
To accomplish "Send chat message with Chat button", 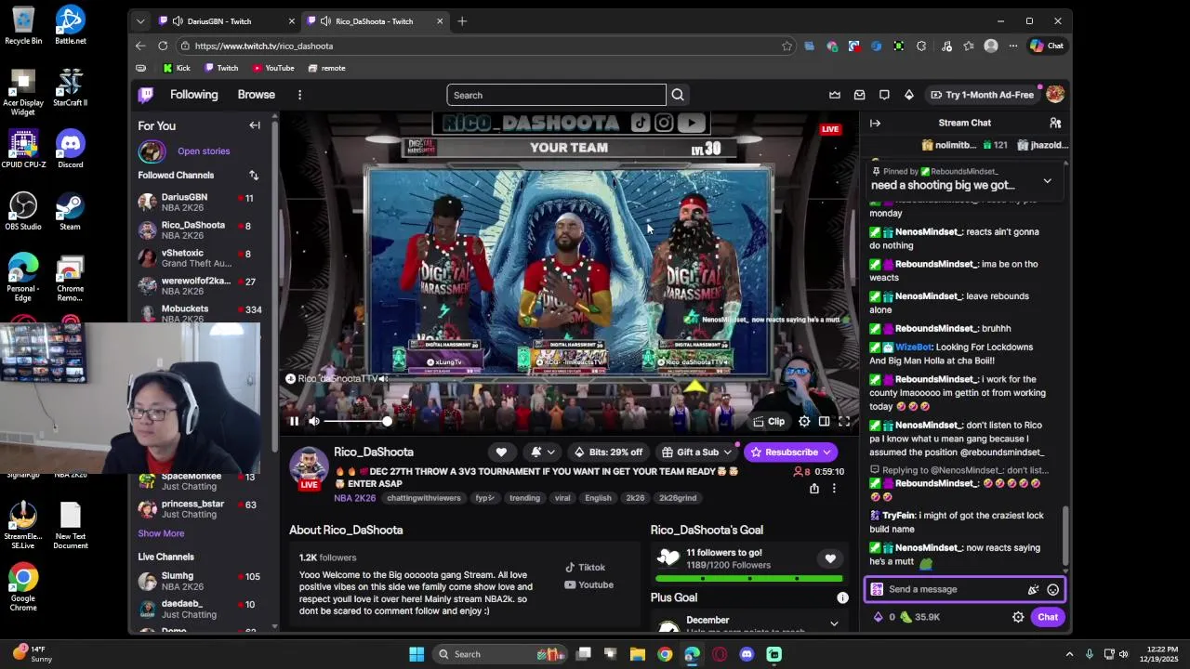I will tap(1048, 617).
